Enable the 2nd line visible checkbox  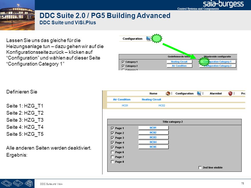[200, 168]
